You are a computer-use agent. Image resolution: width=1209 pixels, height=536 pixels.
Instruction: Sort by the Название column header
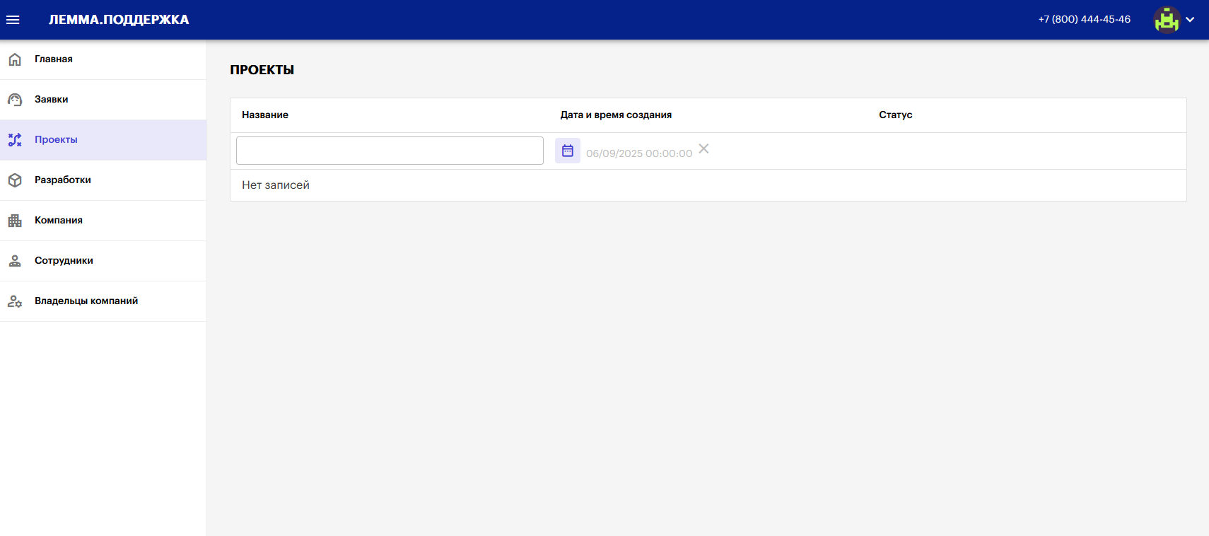tap(265, 115)
